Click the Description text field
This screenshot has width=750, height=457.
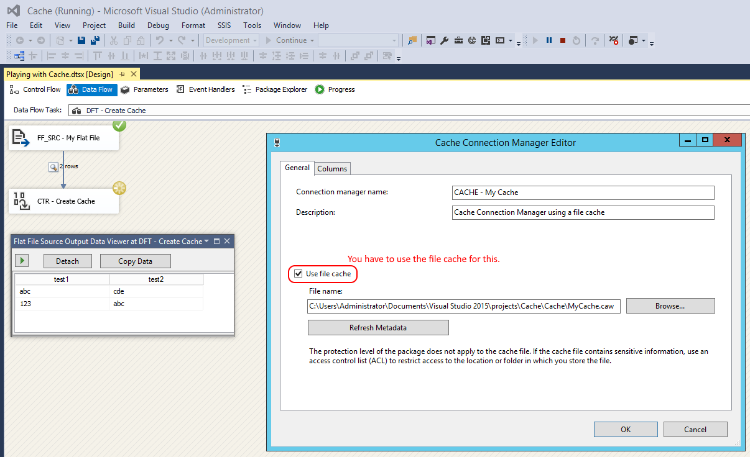583,212
